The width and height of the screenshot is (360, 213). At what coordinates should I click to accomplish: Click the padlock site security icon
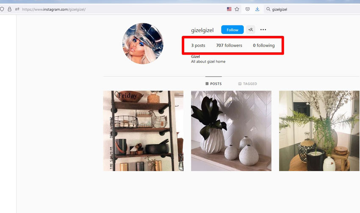click(9, 9)
